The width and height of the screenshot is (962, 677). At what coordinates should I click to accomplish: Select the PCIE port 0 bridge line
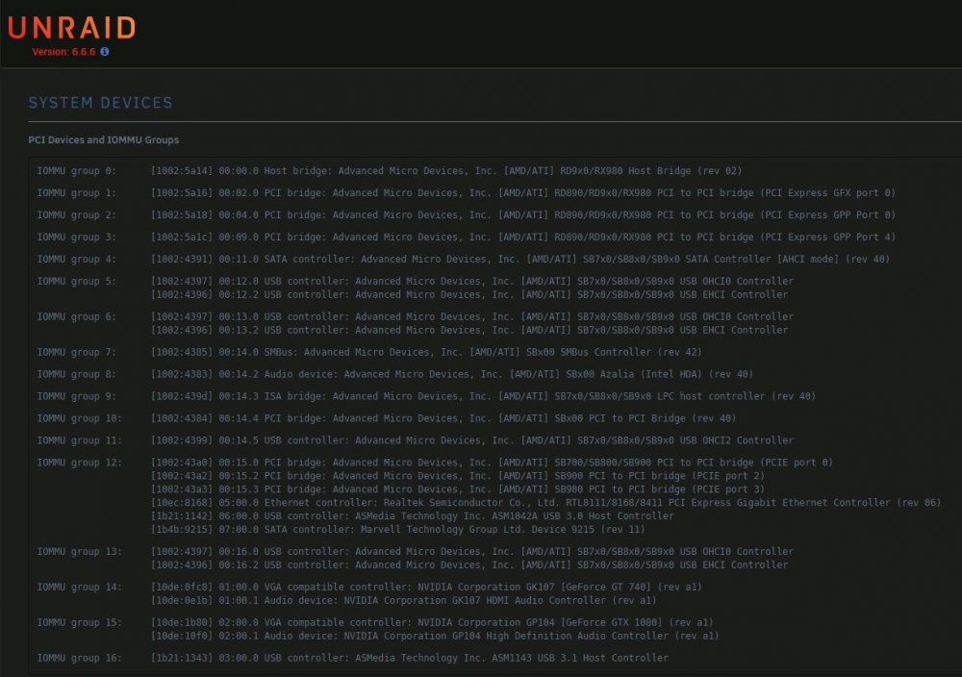[x=492, y=463]
